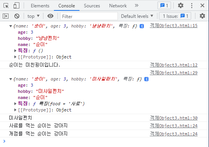The height and width of the screenshot is (147, 209).
Task: Open the 1 Issue button
Action: point(175,16)
